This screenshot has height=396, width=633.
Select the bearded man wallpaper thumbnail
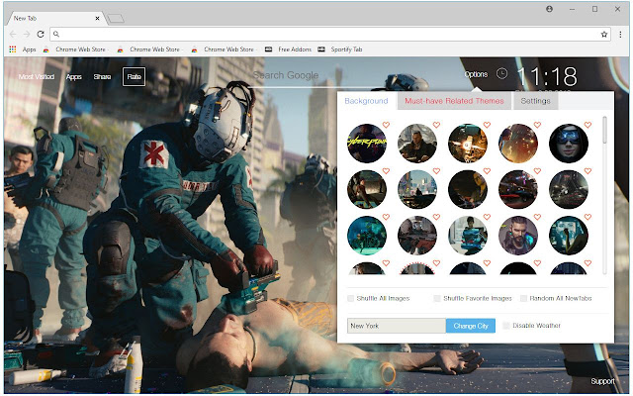(x=518, y=236)
